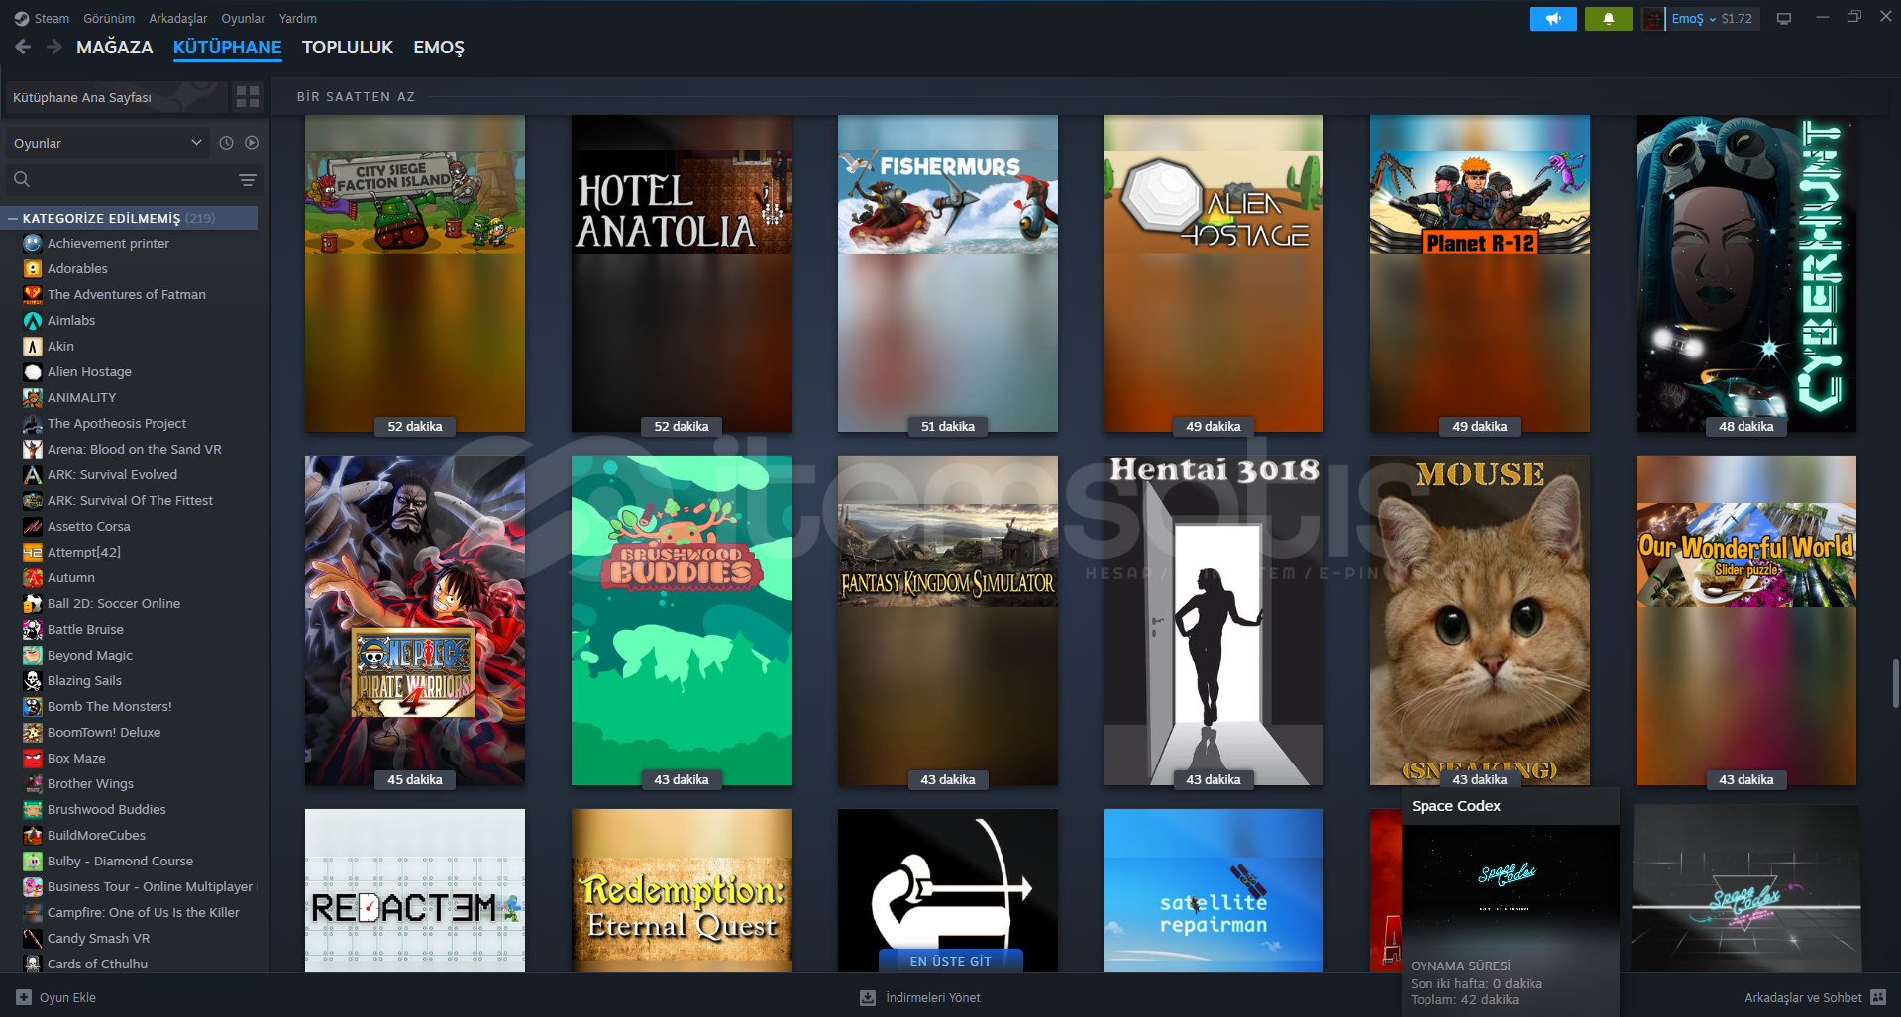Toggle ready-to-play games filter
This screenshot has height=1017, width=1901.
point(252,143)
